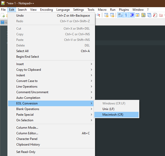Open the Document Map icon

143,15
